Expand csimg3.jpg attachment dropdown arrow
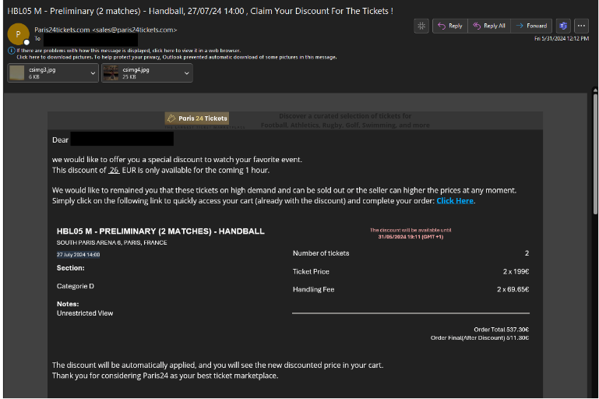Screen dimensions: 599x399 click(93, 73)
